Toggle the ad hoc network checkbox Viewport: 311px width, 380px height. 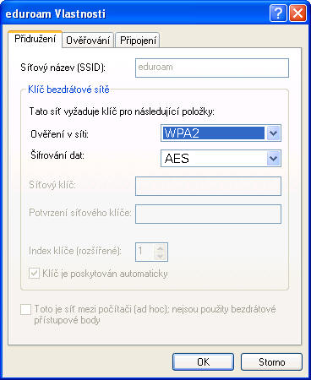tap(25, 309)
